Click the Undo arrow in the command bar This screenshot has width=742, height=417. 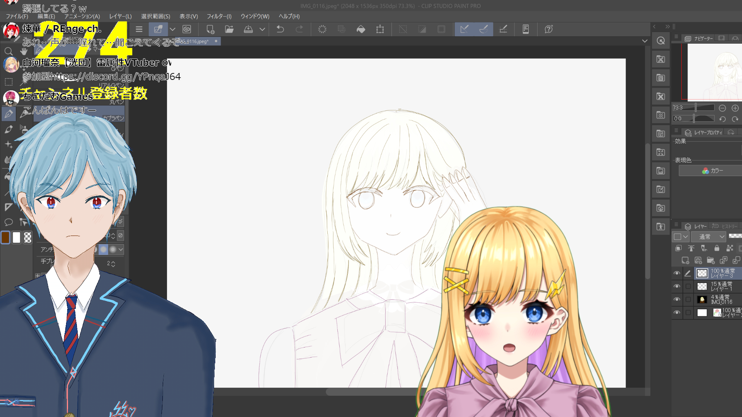[x=280, y=29]
